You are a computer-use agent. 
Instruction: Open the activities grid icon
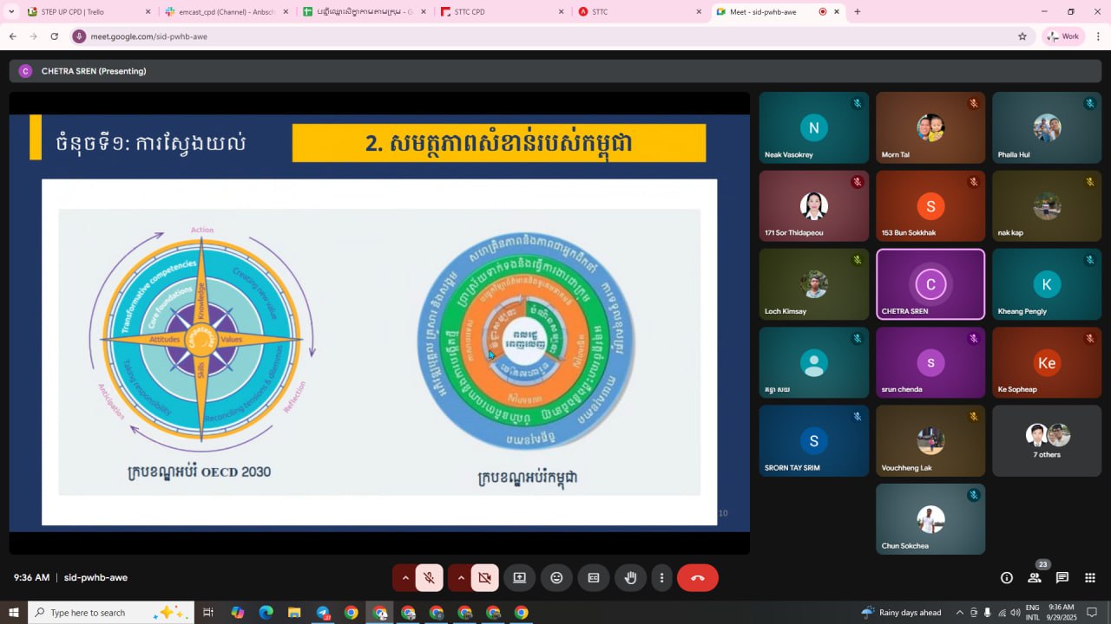click(x=1090, y=578)
